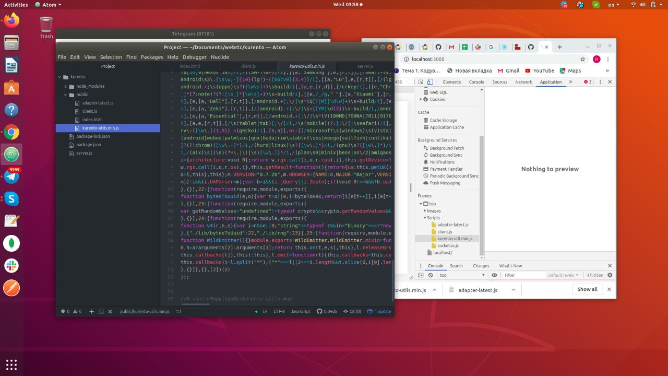
Task: Toggle console sidebar in DevTools drawer
Action: click(422, 275)
